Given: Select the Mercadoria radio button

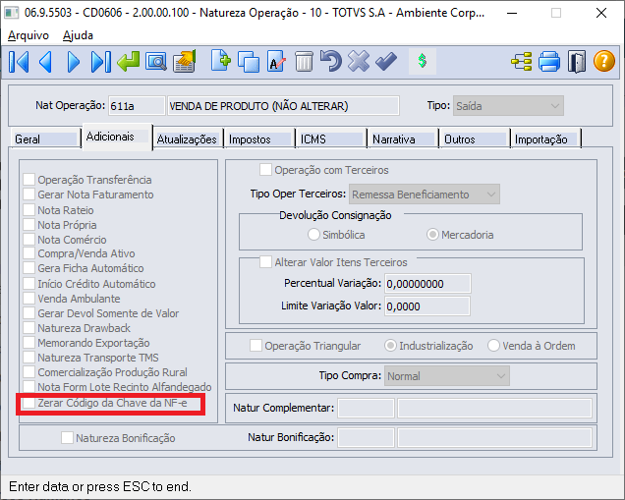Looking at the screenshot, I should pyautogui.click(x=432, y=235).
